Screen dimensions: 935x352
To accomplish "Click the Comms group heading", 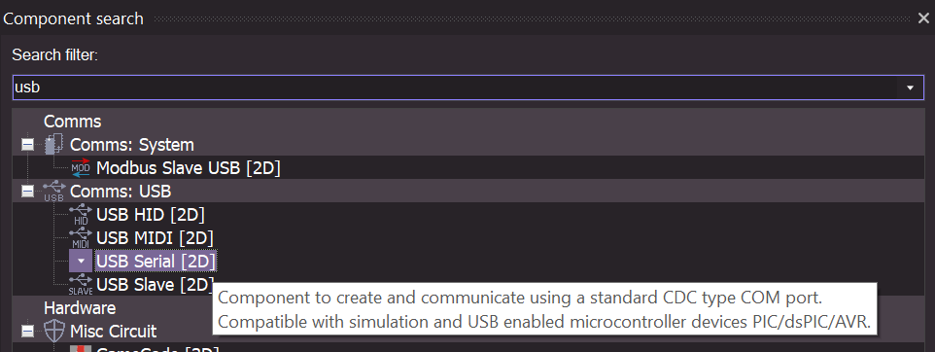I will [x=72, y=122].
